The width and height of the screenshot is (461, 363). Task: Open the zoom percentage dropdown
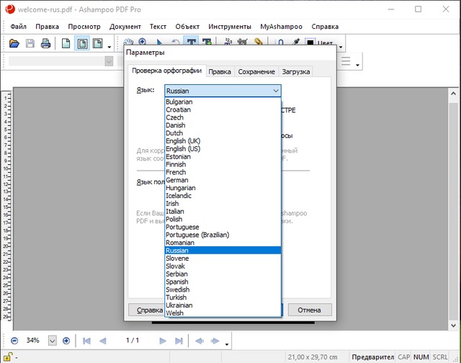pos(53,340)
